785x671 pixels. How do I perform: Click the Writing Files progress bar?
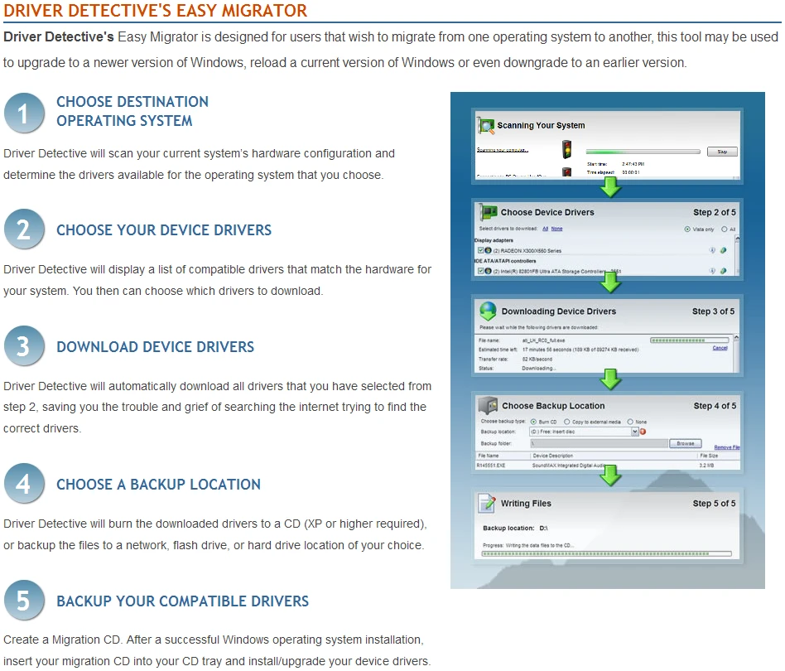(606, 554)
